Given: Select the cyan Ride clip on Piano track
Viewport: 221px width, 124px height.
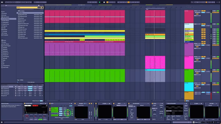Looking at the screenshot, I should click(155, 70).
